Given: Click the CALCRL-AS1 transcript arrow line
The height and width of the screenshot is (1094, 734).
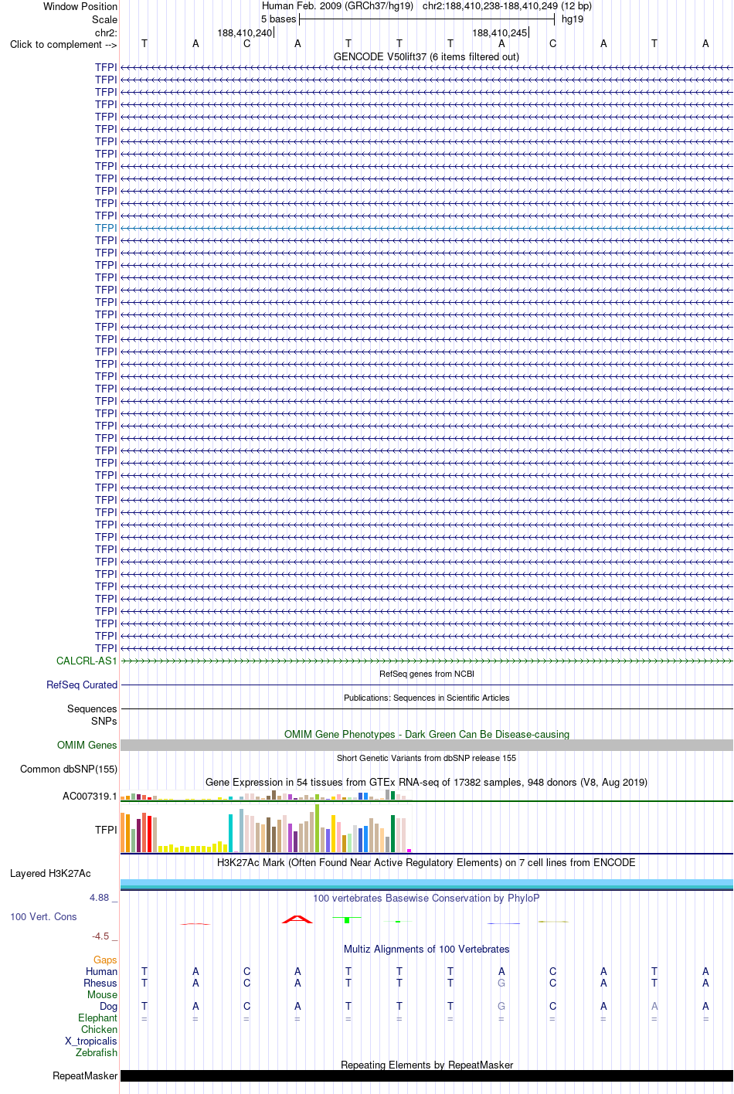Looking at the screenshot, I should click(426, 661).
